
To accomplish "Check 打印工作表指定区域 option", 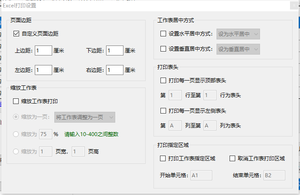I will [163, 159].
